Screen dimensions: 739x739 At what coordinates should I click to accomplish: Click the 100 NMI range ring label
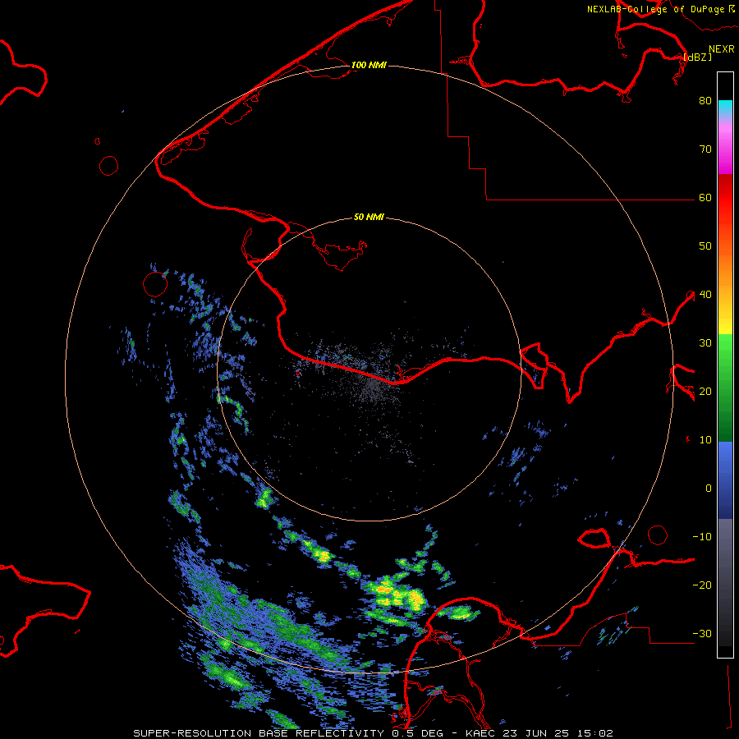(x=369, y=65)
